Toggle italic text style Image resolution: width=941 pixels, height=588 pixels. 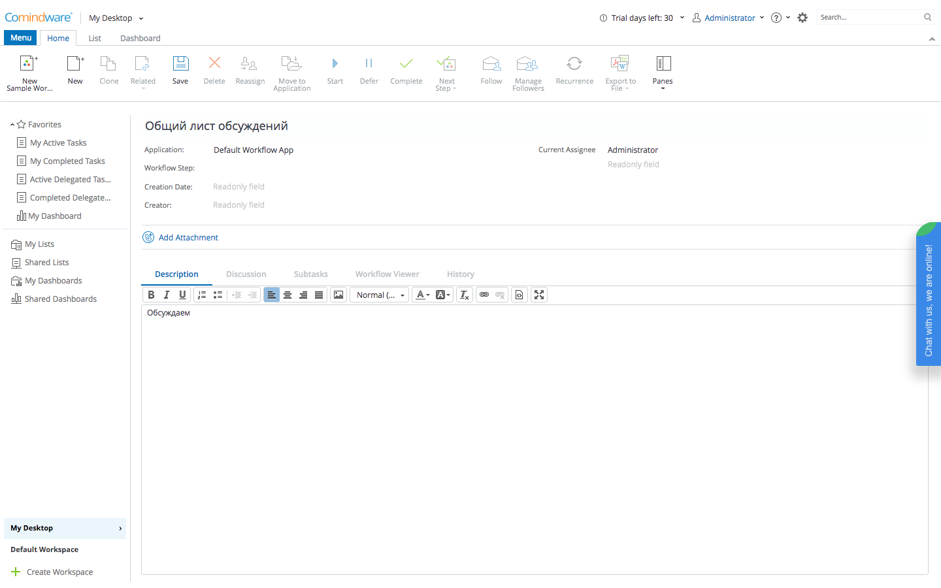[167, 295]
